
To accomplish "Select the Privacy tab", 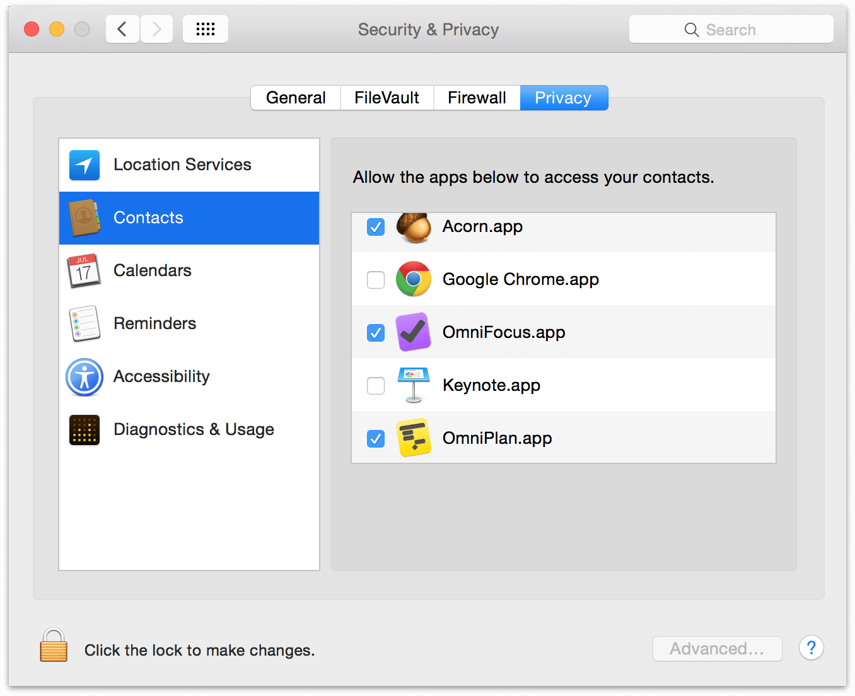I will click(564, 98).
